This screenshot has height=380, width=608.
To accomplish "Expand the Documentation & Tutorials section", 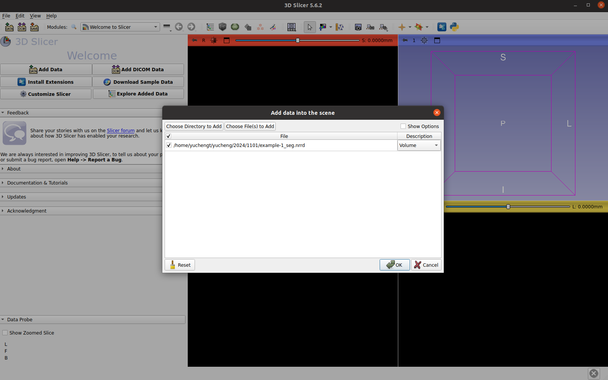I will click(x=37, y=183).
